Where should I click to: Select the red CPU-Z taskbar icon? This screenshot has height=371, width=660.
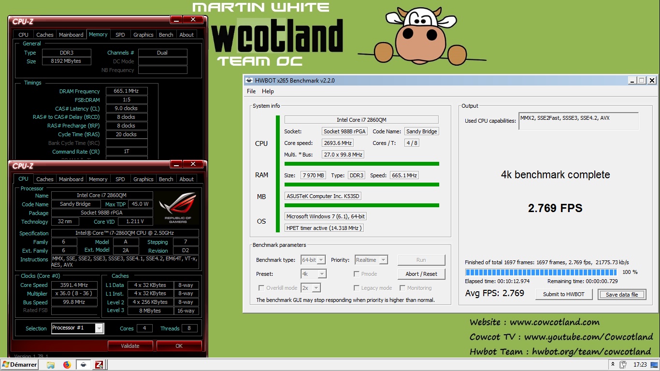[x=99, y=365]
